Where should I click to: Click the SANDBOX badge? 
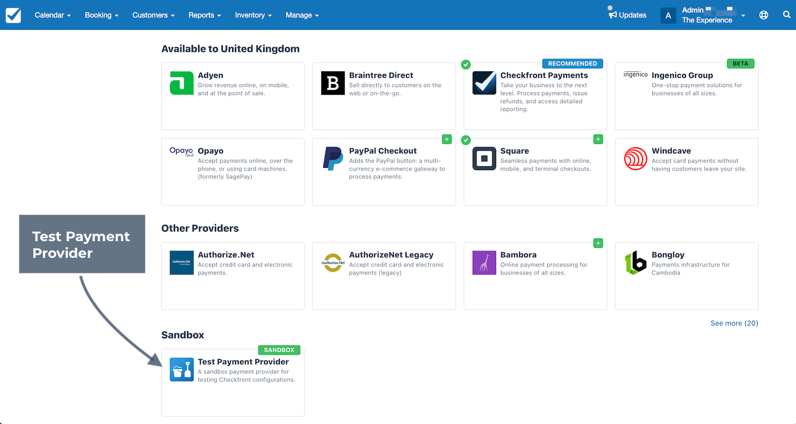279,350
